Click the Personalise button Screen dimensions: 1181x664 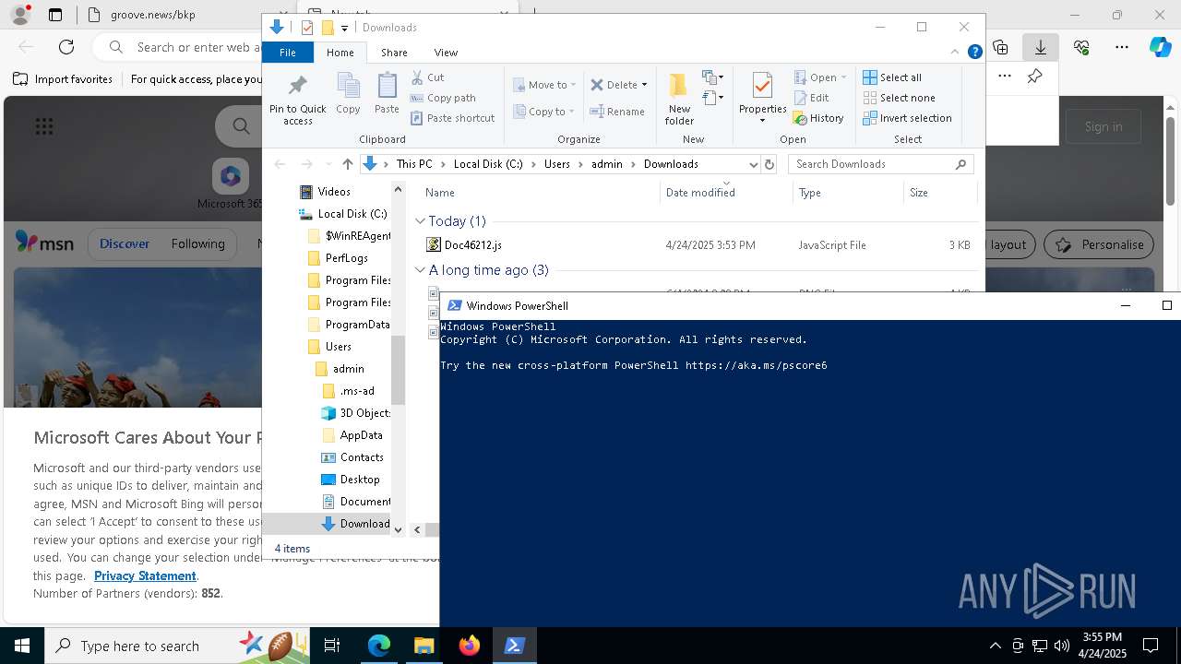click(x=1098, y=244)
